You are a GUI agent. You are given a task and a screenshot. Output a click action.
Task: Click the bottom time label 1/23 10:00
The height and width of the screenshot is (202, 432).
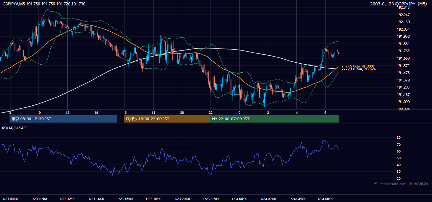click(x=39, y=199)
